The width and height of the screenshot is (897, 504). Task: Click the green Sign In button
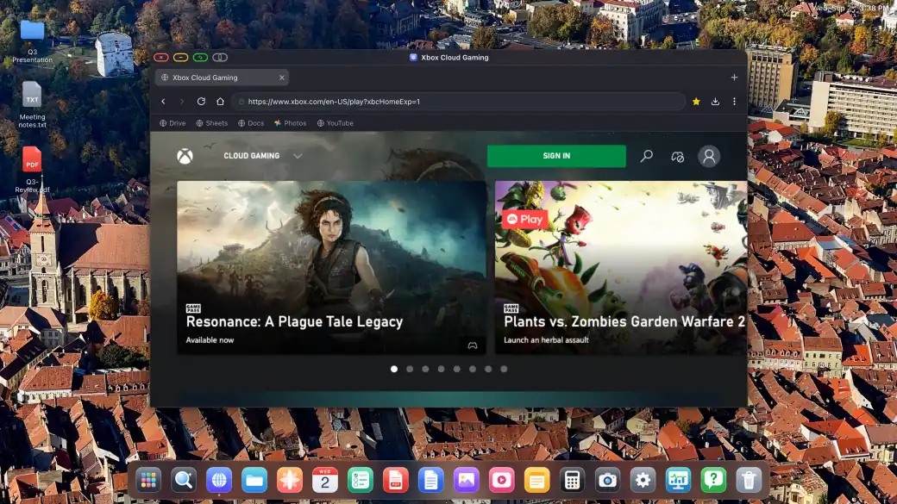click(x=556, y=156)
